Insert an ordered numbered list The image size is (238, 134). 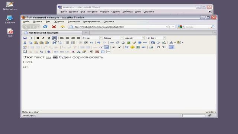click(73, 42)
